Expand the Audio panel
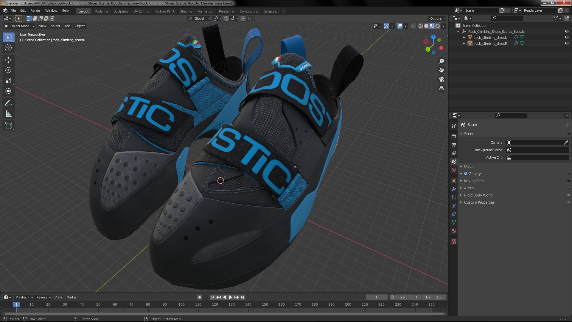This screenshot has width=572, height=322. 469,188
